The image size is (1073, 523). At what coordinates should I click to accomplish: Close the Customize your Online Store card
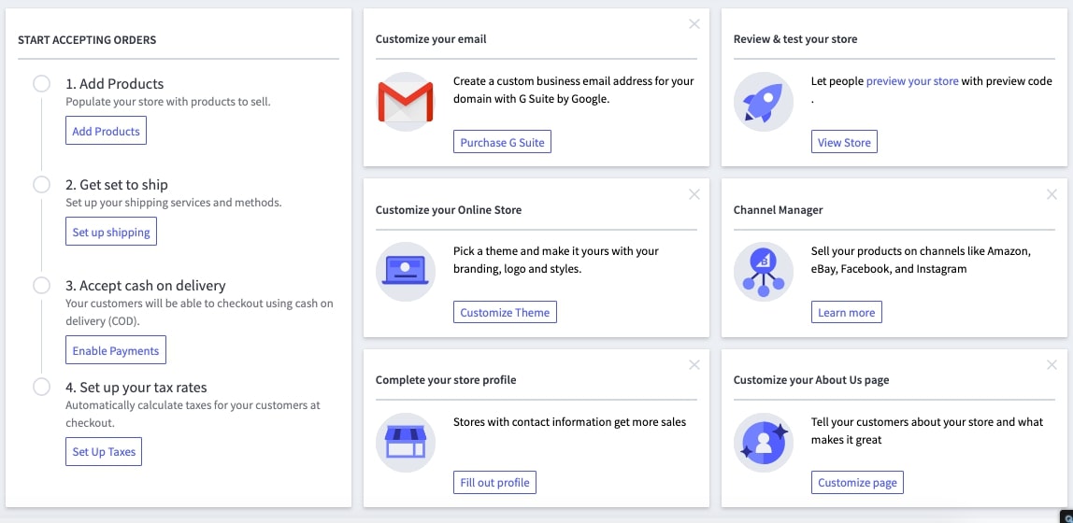point(694,194)
